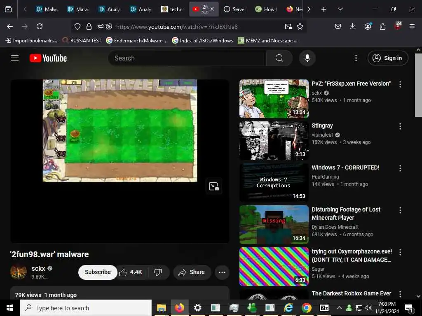Click the Sign in button

(x=387, y=58)
